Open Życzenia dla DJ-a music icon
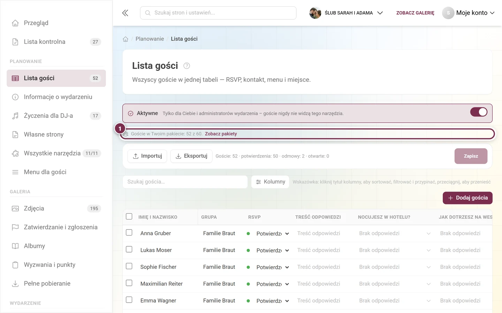Screen dimensions: 502x313 [15, 116]
